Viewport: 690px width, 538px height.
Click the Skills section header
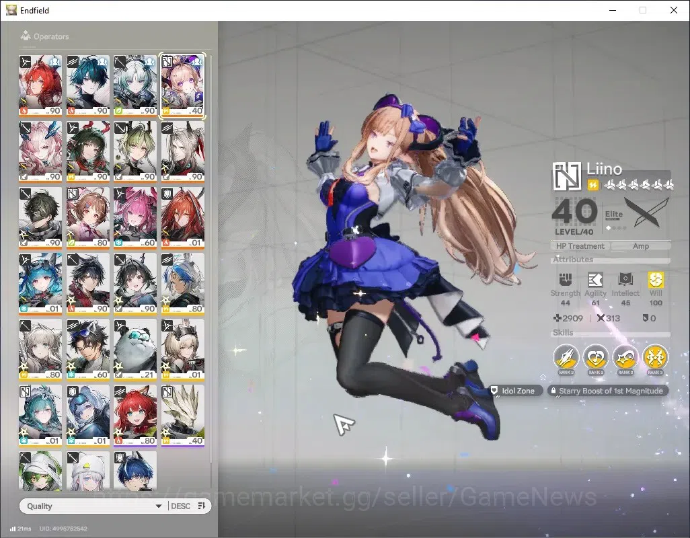[563, 333]
